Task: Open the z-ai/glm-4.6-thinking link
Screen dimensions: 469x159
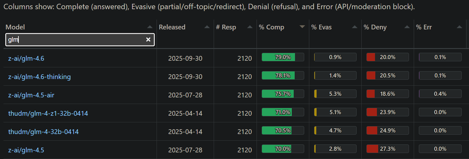Action: [39, 76]
